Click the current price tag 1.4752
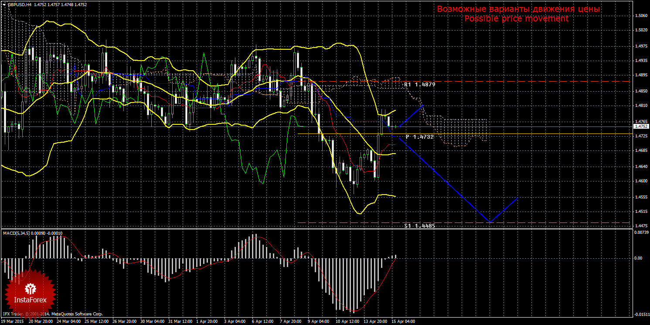 click(641, 127)
